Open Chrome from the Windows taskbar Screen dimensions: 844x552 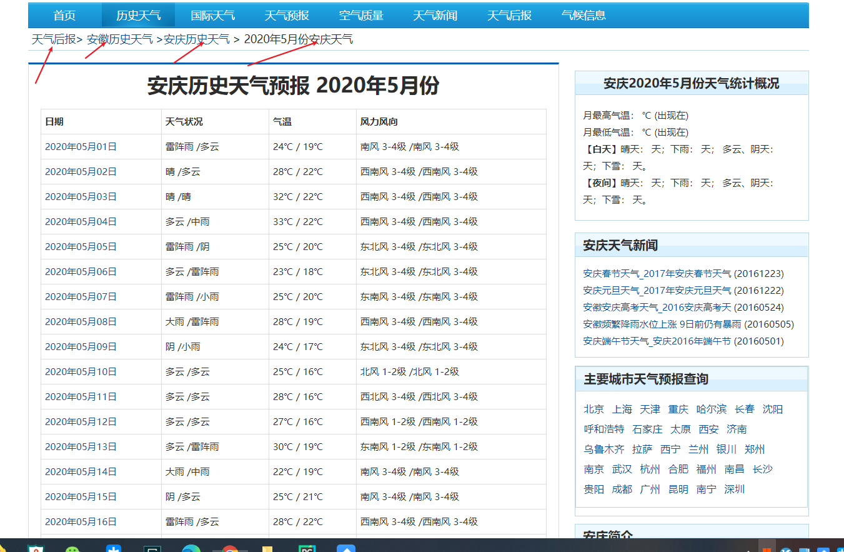[230, 548]
